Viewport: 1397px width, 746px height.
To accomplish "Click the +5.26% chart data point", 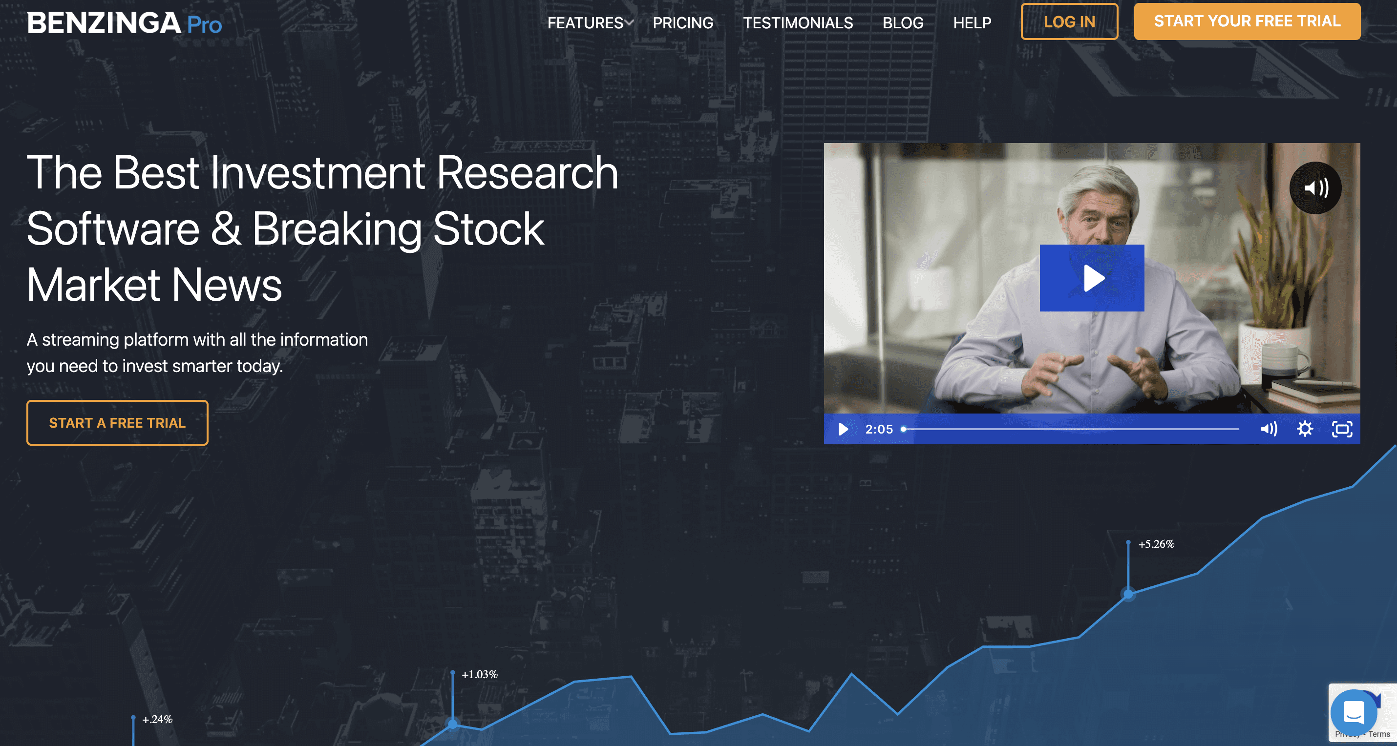I will [1128, 594].
